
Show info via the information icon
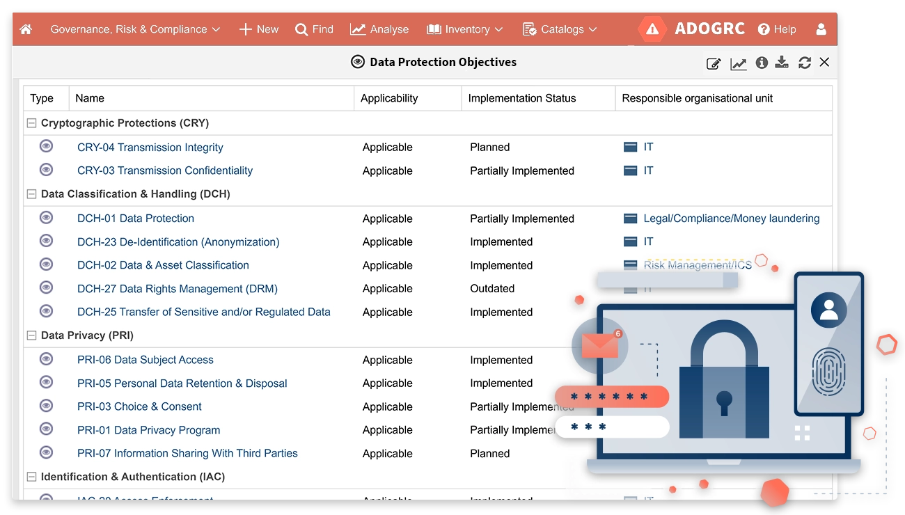(762, 63)
